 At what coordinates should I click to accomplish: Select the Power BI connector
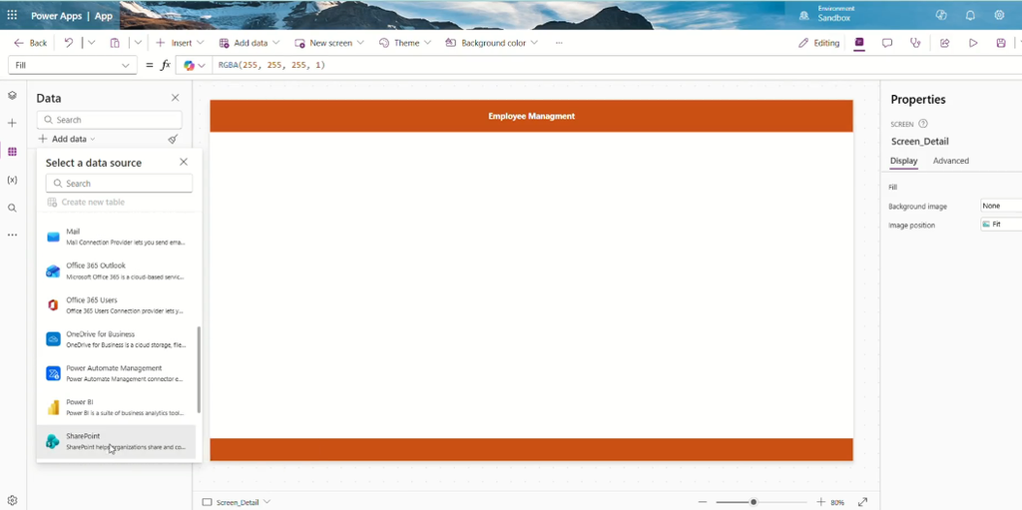[x=116, y=407]
